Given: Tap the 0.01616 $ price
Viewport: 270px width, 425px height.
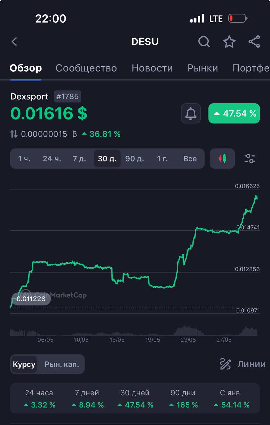Looking at the screenshot, I should 49,113.
